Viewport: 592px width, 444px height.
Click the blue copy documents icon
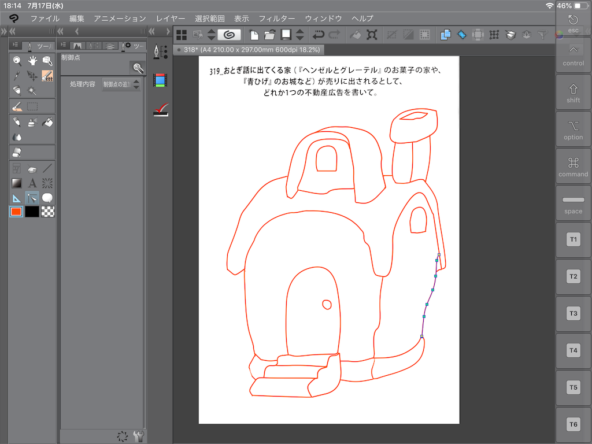446,35
